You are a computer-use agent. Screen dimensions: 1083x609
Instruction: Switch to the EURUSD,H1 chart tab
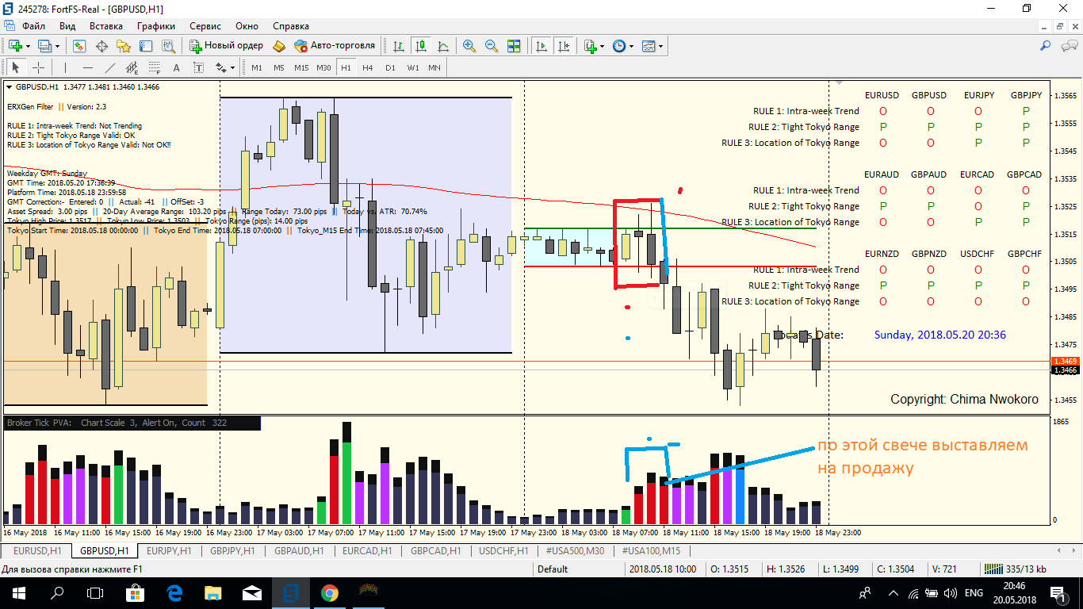(x=37, y=550)
